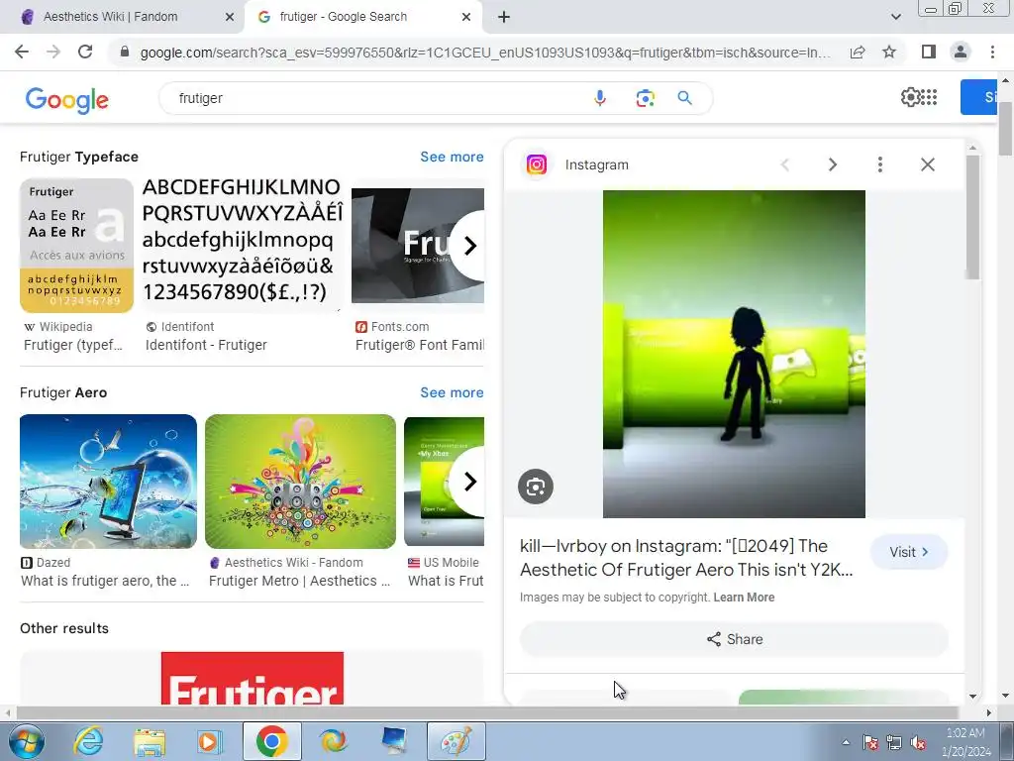This screenshot has width=1014, height=761.
Task: Open preview panel more options menu
Action: (880, 164)
